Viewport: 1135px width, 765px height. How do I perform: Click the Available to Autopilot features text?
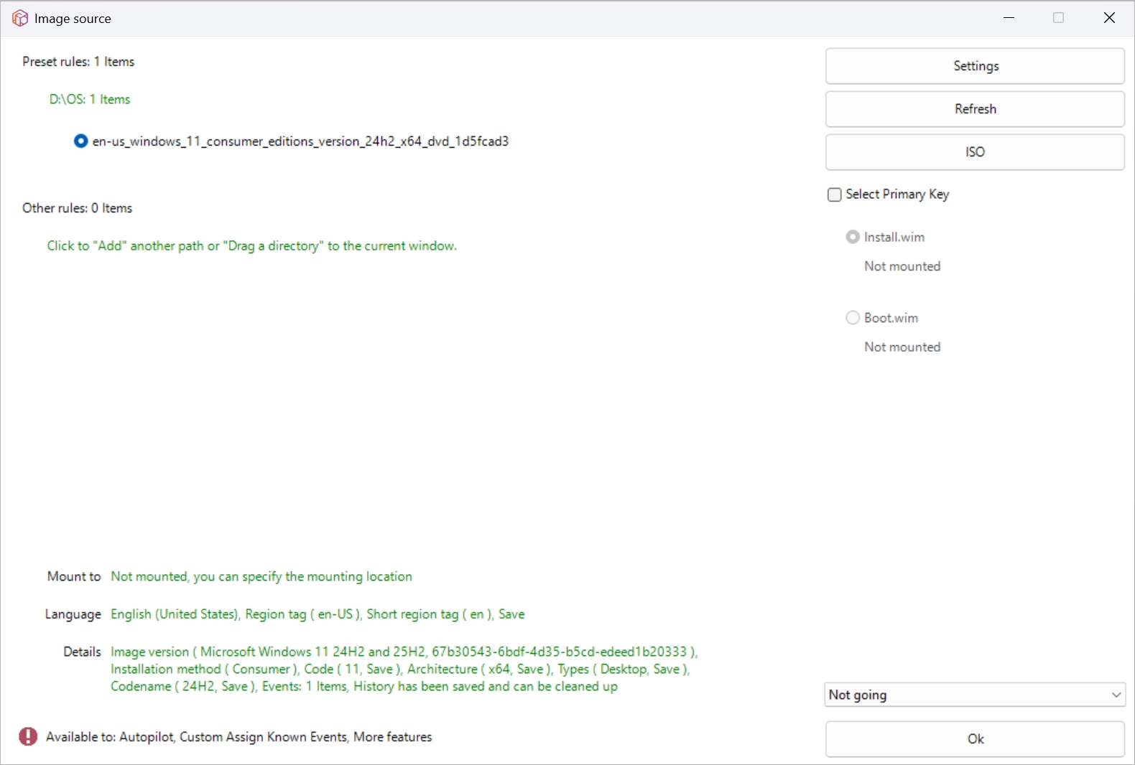pyautogui.click(x=238, y=737)
